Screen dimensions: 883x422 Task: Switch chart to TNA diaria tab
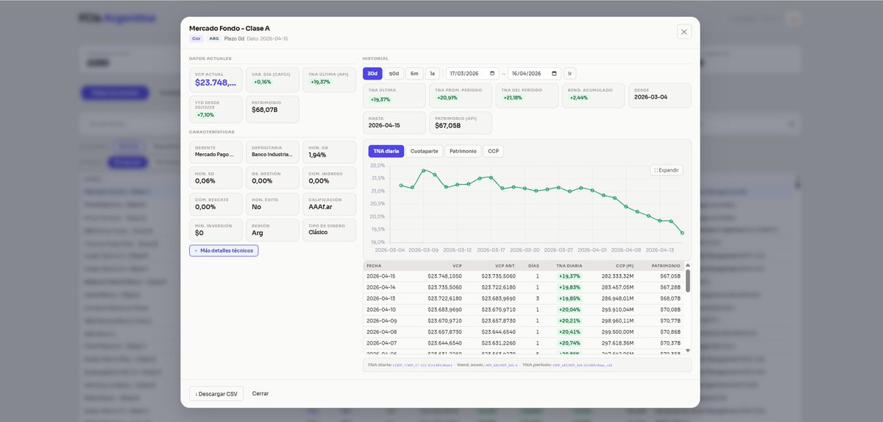(386, 151)
